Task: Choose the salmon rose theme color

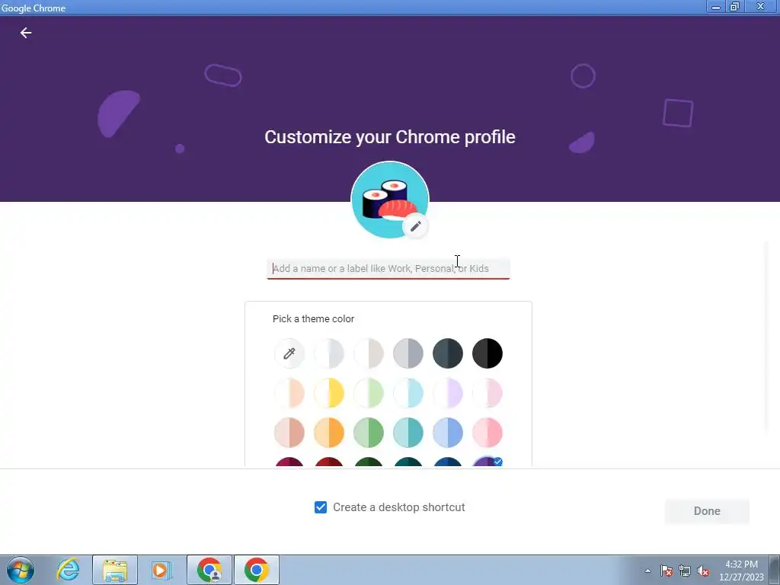Action: click(x=289, y=433)
